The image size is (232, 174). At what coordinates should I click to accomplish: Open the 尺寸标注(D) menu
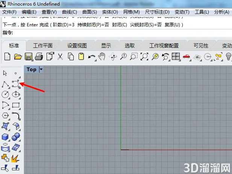click(x=157, y=12)
